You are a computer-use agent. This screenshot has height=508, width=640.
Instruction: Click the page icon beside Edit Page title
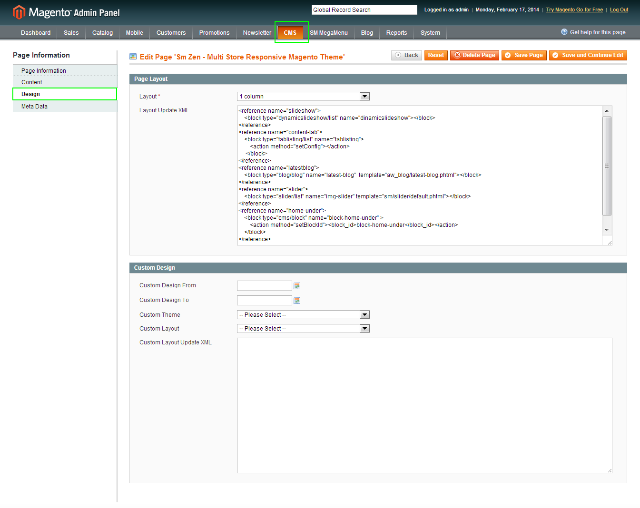point(133,57)
